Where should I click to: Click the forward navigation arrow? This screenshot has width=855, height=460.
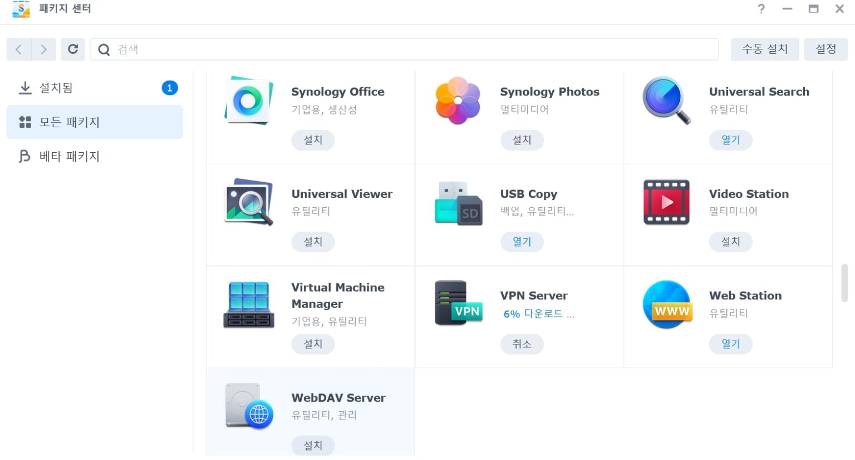pyautogui.click(x=44, y=49)
